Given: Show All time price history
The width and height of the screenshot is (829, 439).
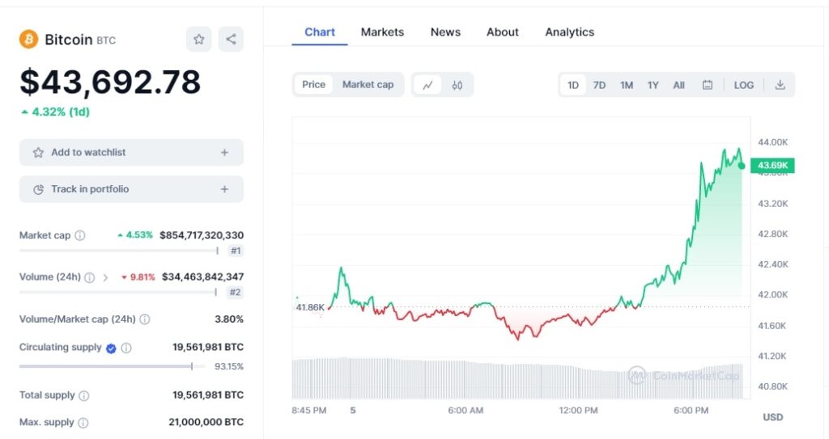Looking at the screenshot, I should [679, 85].
